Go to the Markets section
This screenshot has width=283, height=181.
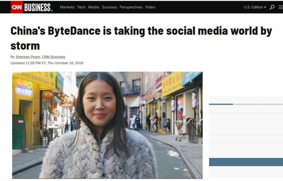point(67,7)
